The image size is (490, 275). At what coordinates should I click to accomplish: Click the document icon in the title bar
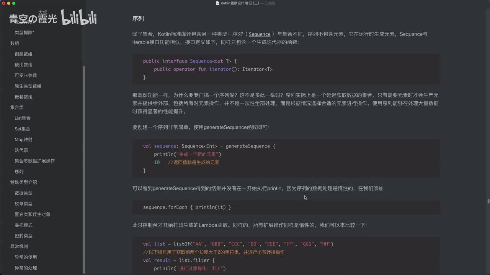tap(217, 3)
